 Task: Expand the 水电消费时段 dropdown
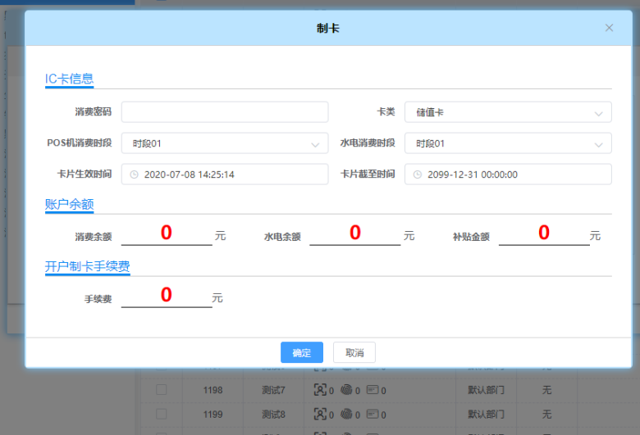coord(507,143)
